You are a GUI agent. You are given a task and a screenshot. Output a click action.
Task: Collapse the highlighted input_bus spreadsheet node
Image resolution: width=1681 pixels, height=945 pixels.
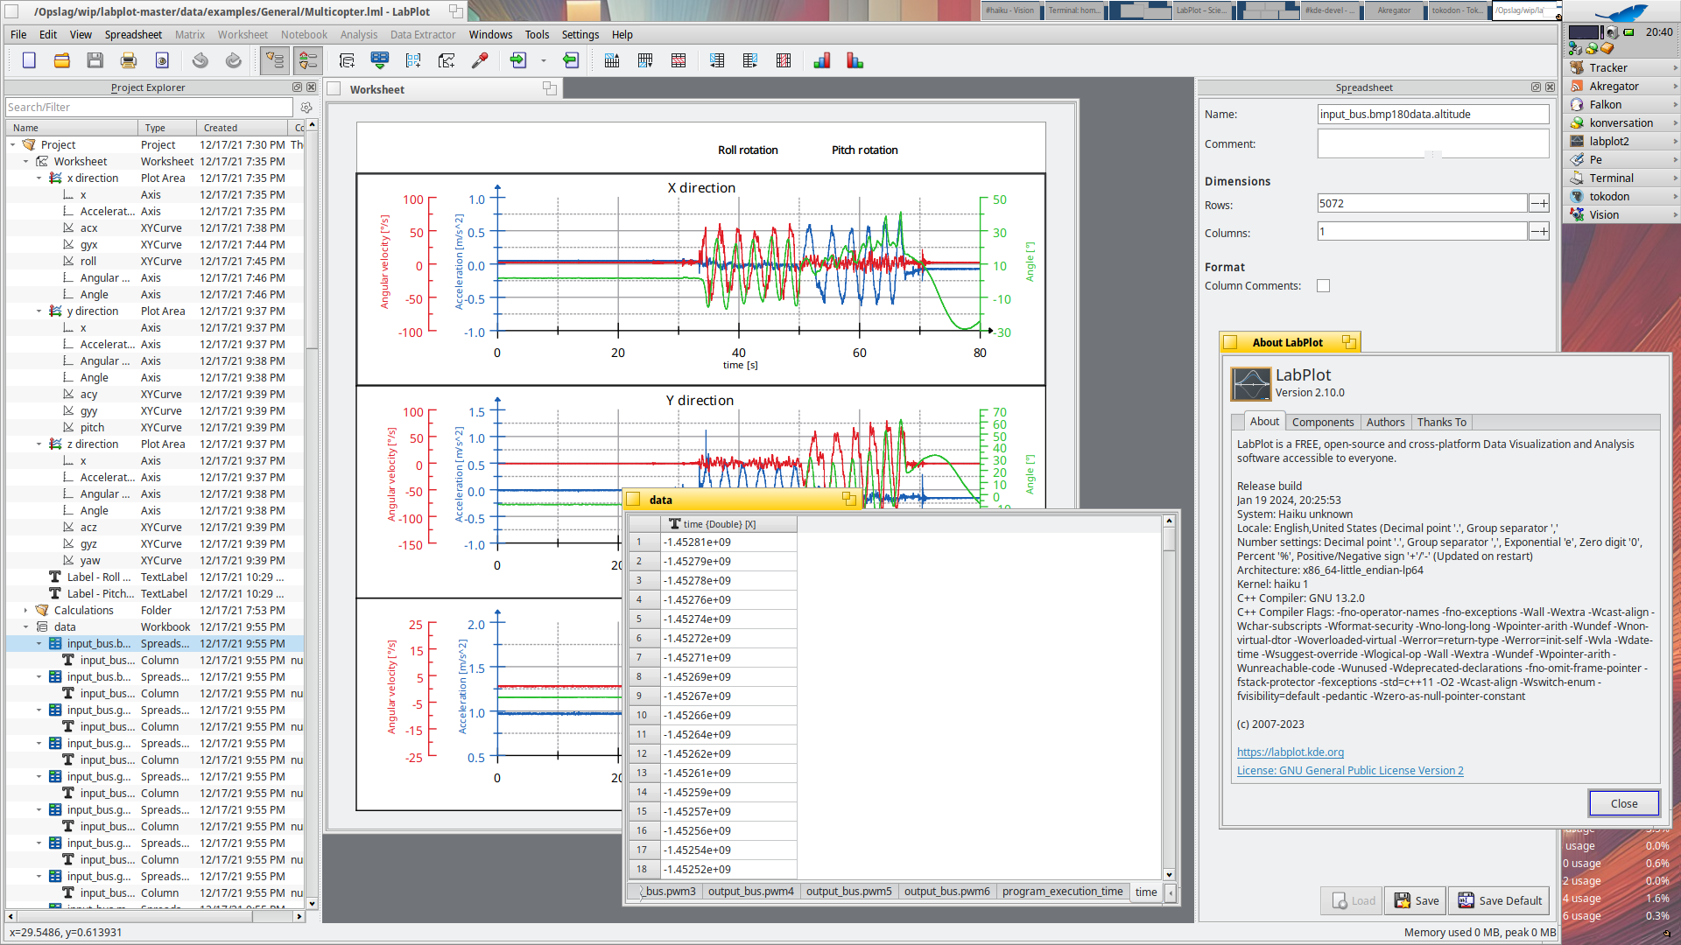[x=39, y=644]
